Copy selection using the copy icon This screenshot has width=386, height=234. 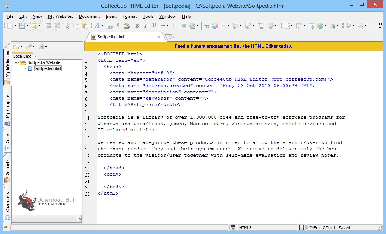[x=76, y=26]
